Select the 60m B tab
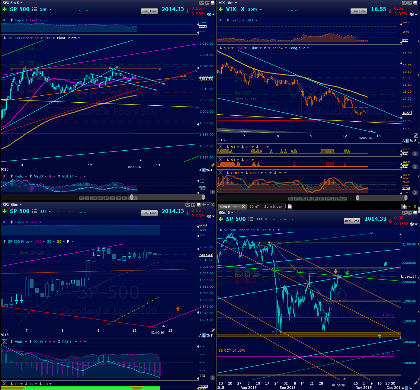Image resolution: width=420 pixels, height=390 pixels. tap(225, 207)
